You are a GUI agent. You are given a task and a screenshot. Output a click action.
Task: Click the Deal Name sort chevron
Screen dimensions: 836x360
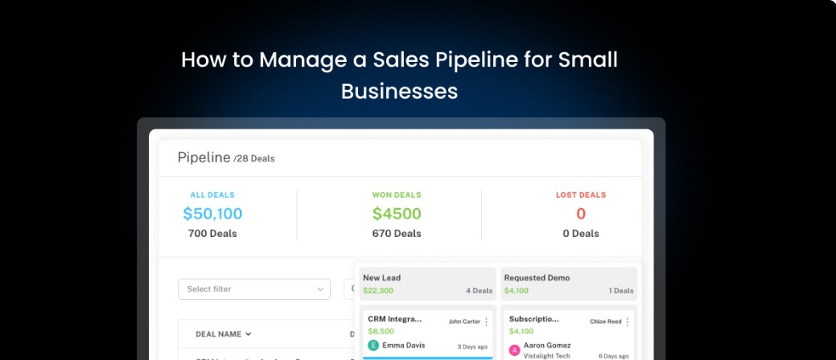coord(248,334)
